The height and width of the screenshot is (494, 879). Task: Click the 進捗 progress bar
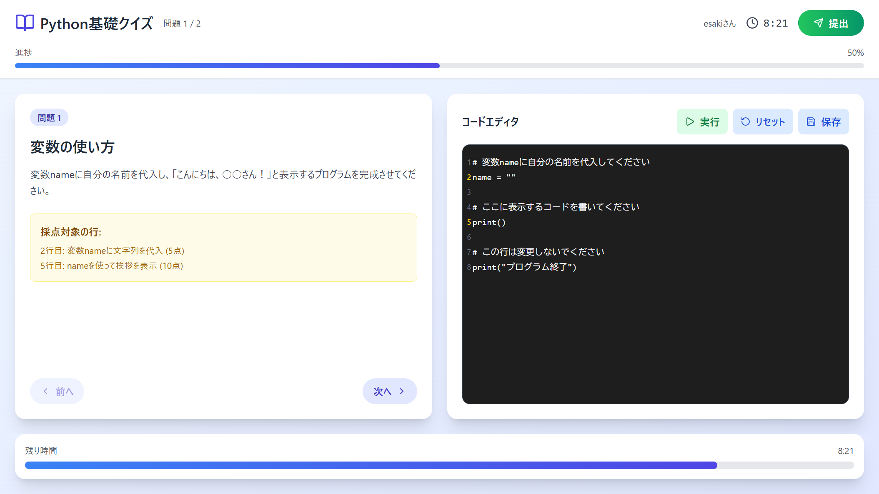tap(439, 65)
